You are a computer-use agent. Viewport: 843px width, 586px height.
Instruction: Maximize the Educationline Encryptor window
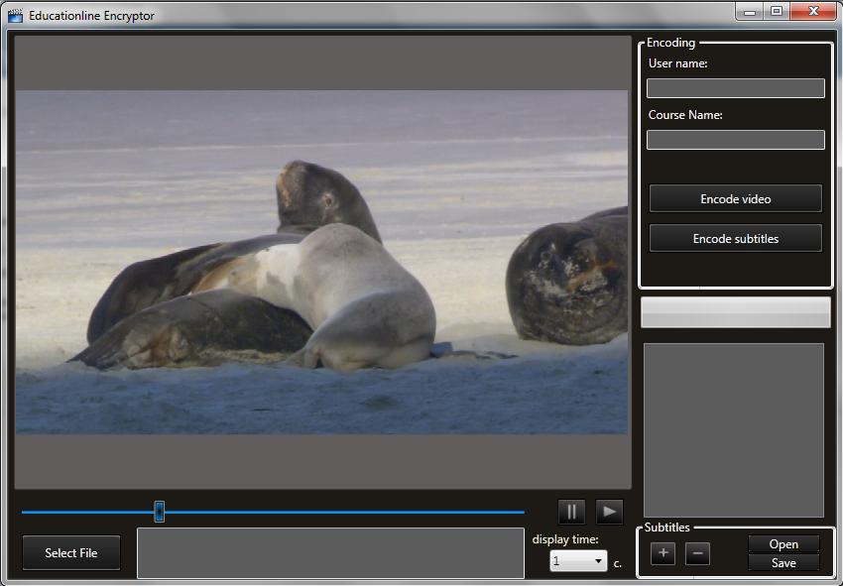[x=776, y=12]
